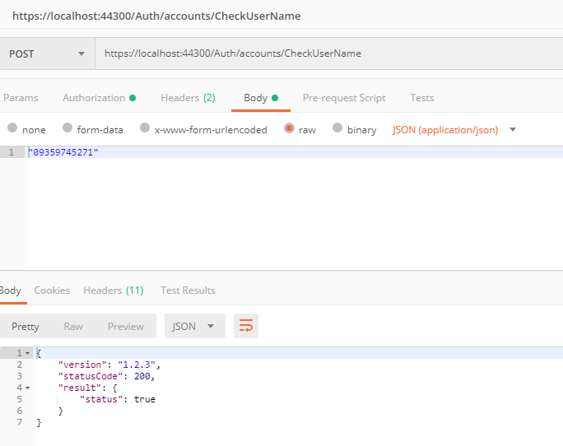563x446 pixels.
Task: Click the request title CheckUserName URL text
Action: pos(156,16)
